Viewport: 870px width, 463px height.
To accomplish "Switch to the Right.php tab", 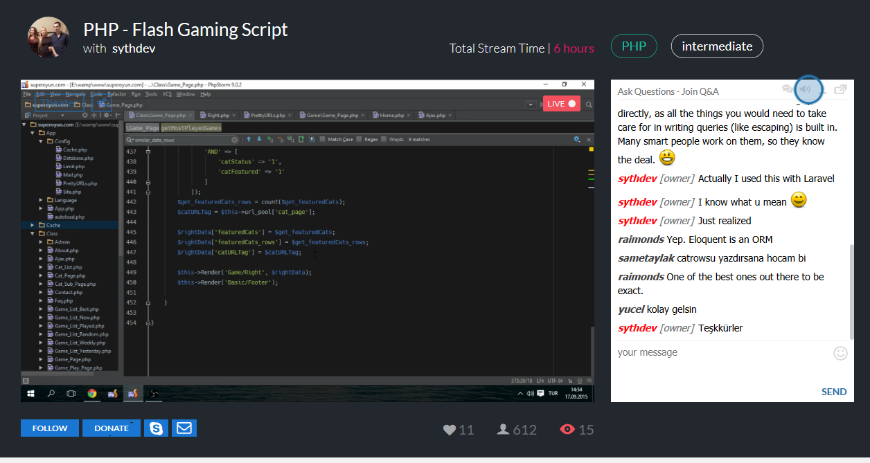I will point(218,115).
